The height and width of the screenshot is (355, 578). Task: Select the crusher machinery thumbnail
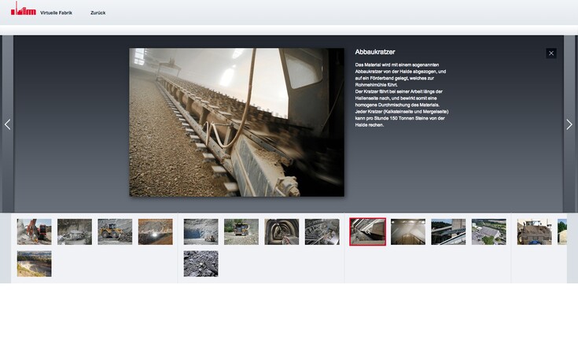click(x=322, y=231)
